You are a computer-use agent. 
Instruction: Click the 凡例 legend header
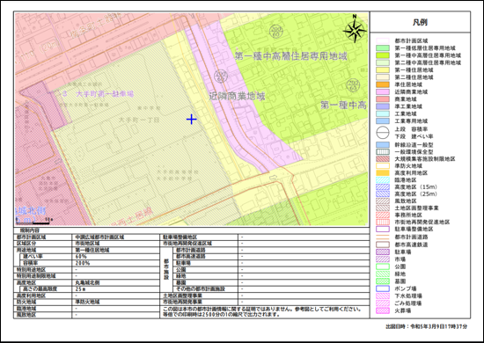click(420, 22)
